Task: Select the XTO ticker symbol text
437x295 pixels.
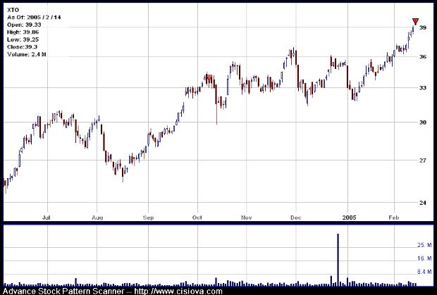Action: [x=13, y=10]
